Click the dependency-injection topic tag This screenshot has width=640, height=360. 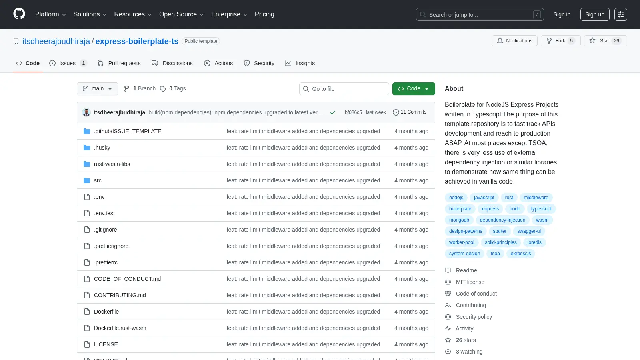(502, 220)
